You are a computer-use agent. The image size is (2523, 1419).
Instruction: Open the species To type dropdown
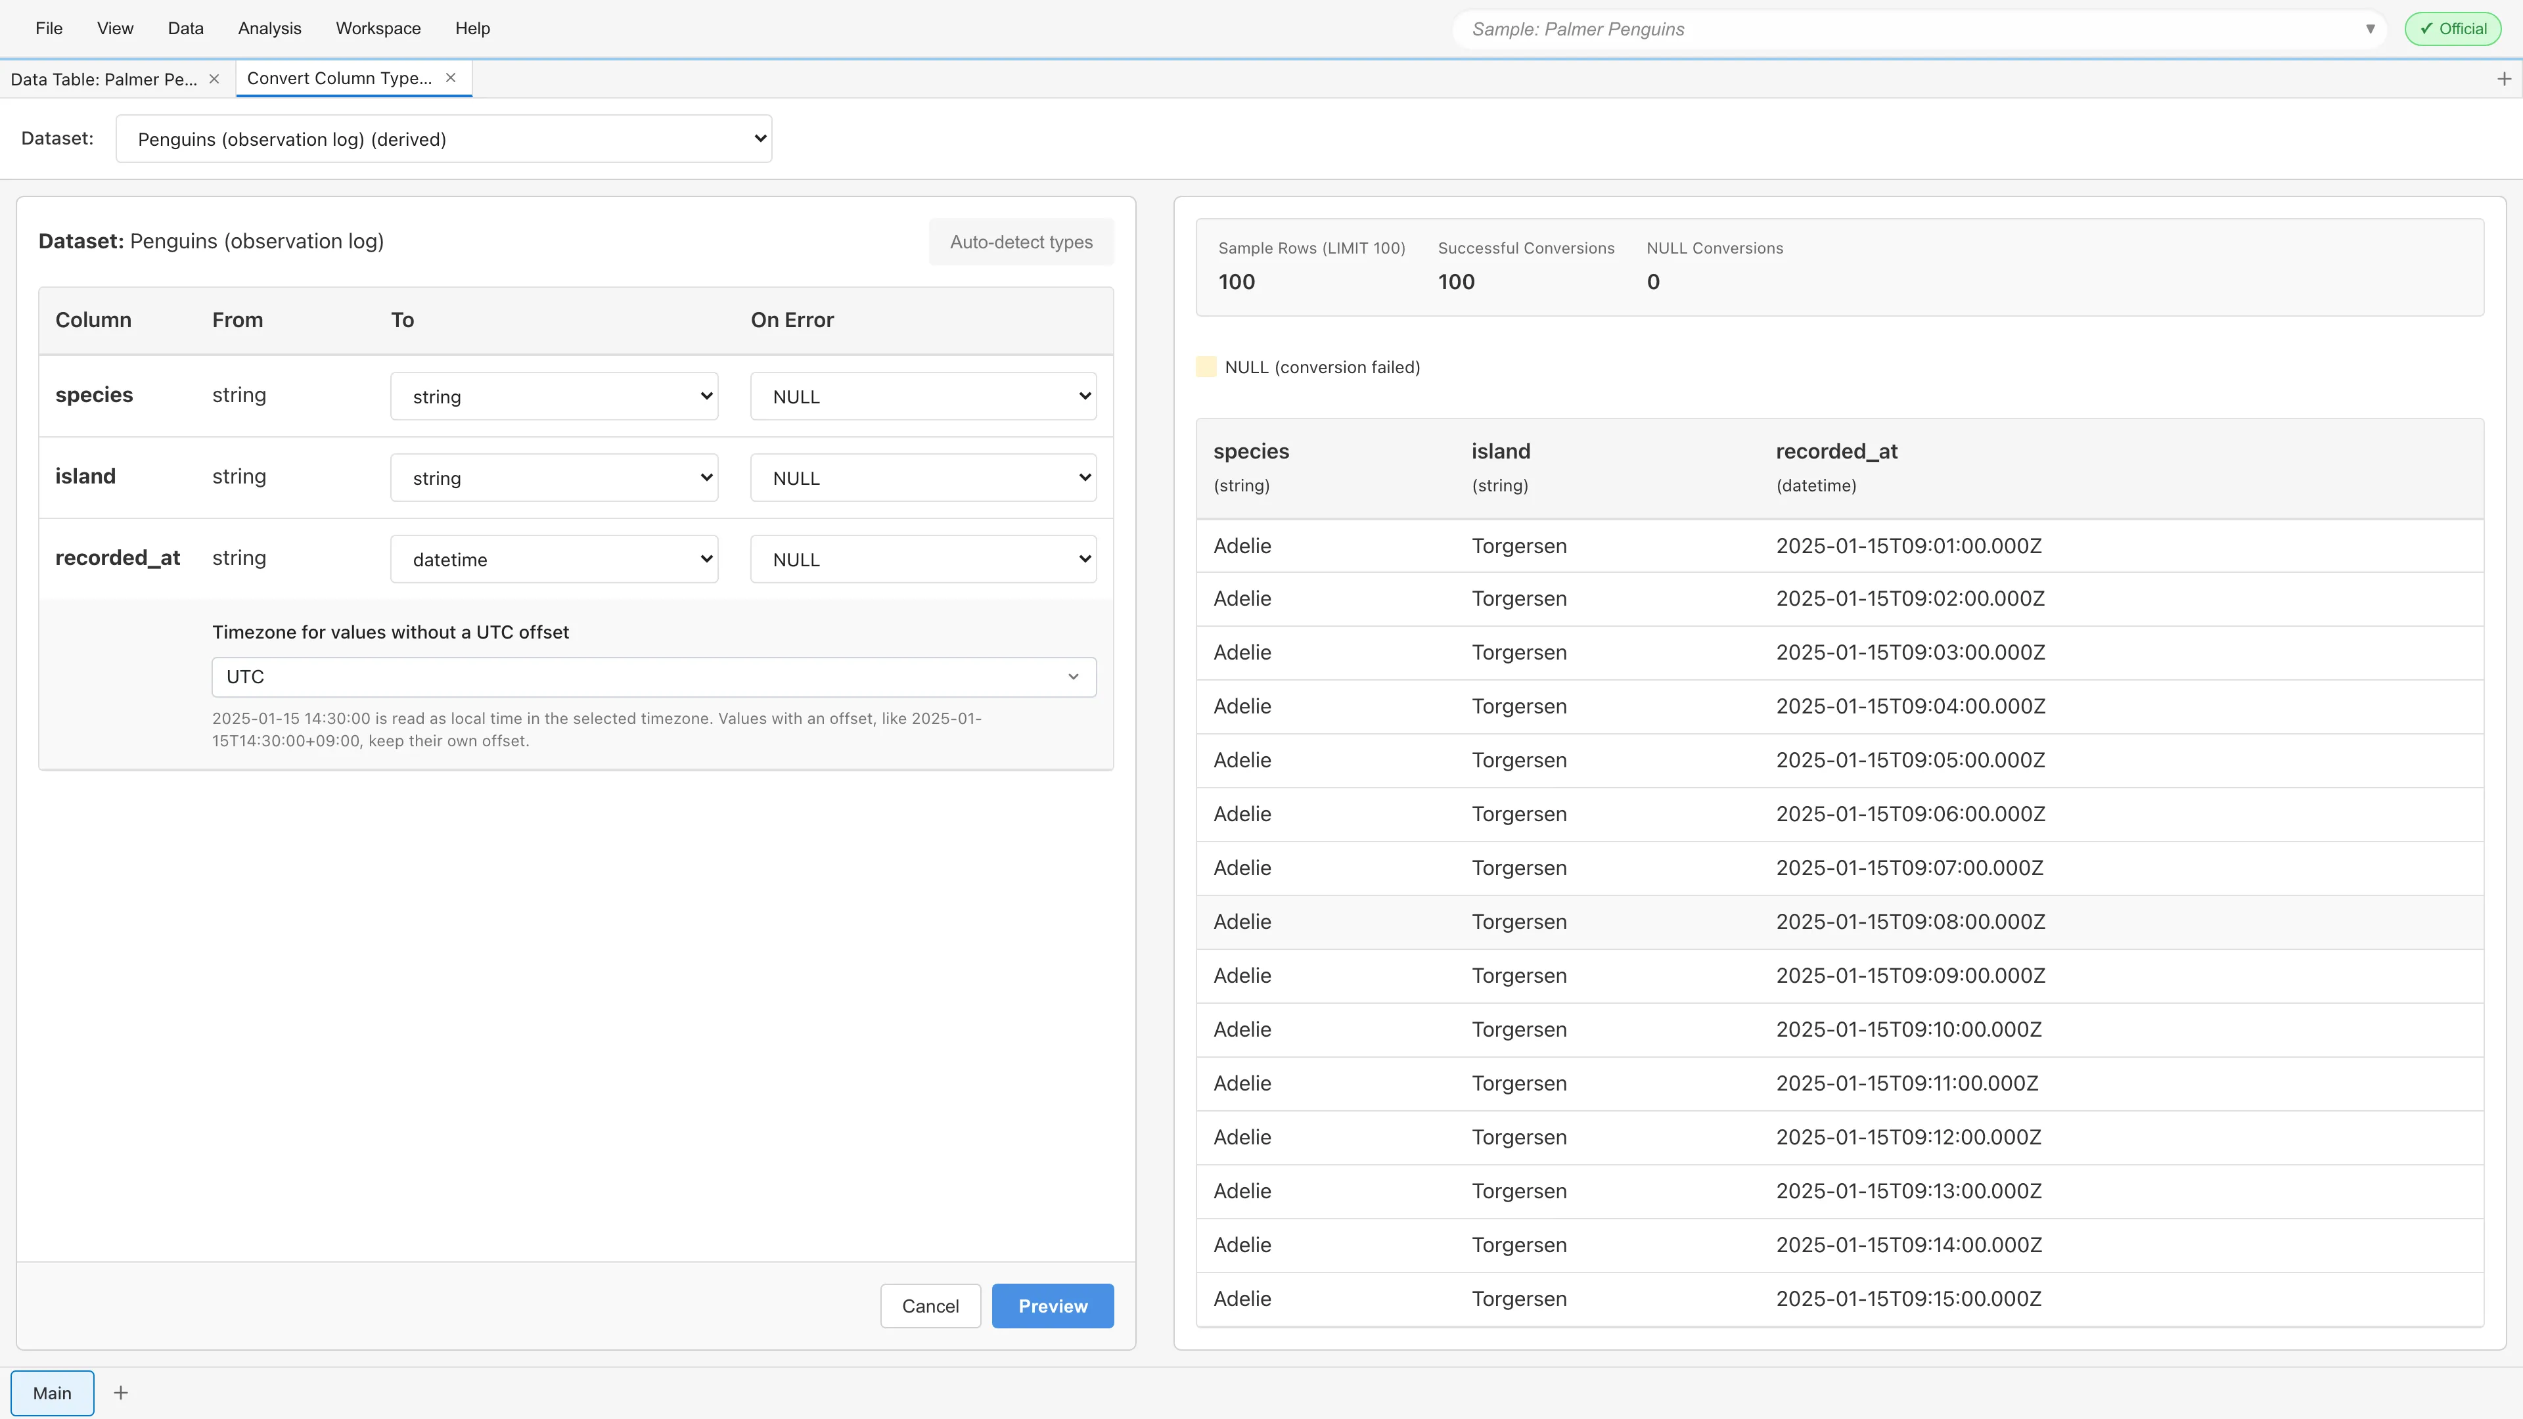tap(555, 397)
